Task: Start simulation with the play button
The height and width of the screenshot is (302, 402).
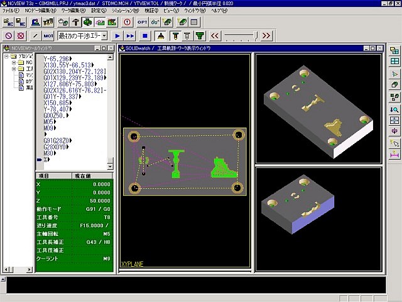Action: [x=117, y=36]
